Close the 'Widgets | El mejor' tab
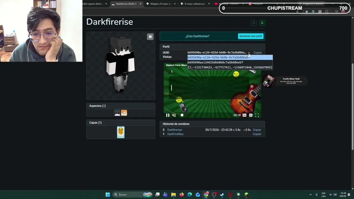Image resolution: width=354 pixels, height=199 pixels. (175, 4)
